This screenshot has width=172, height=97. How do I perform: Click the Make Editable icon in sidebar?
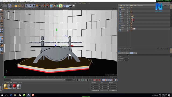pyautogui.click(x=2, y=10)
